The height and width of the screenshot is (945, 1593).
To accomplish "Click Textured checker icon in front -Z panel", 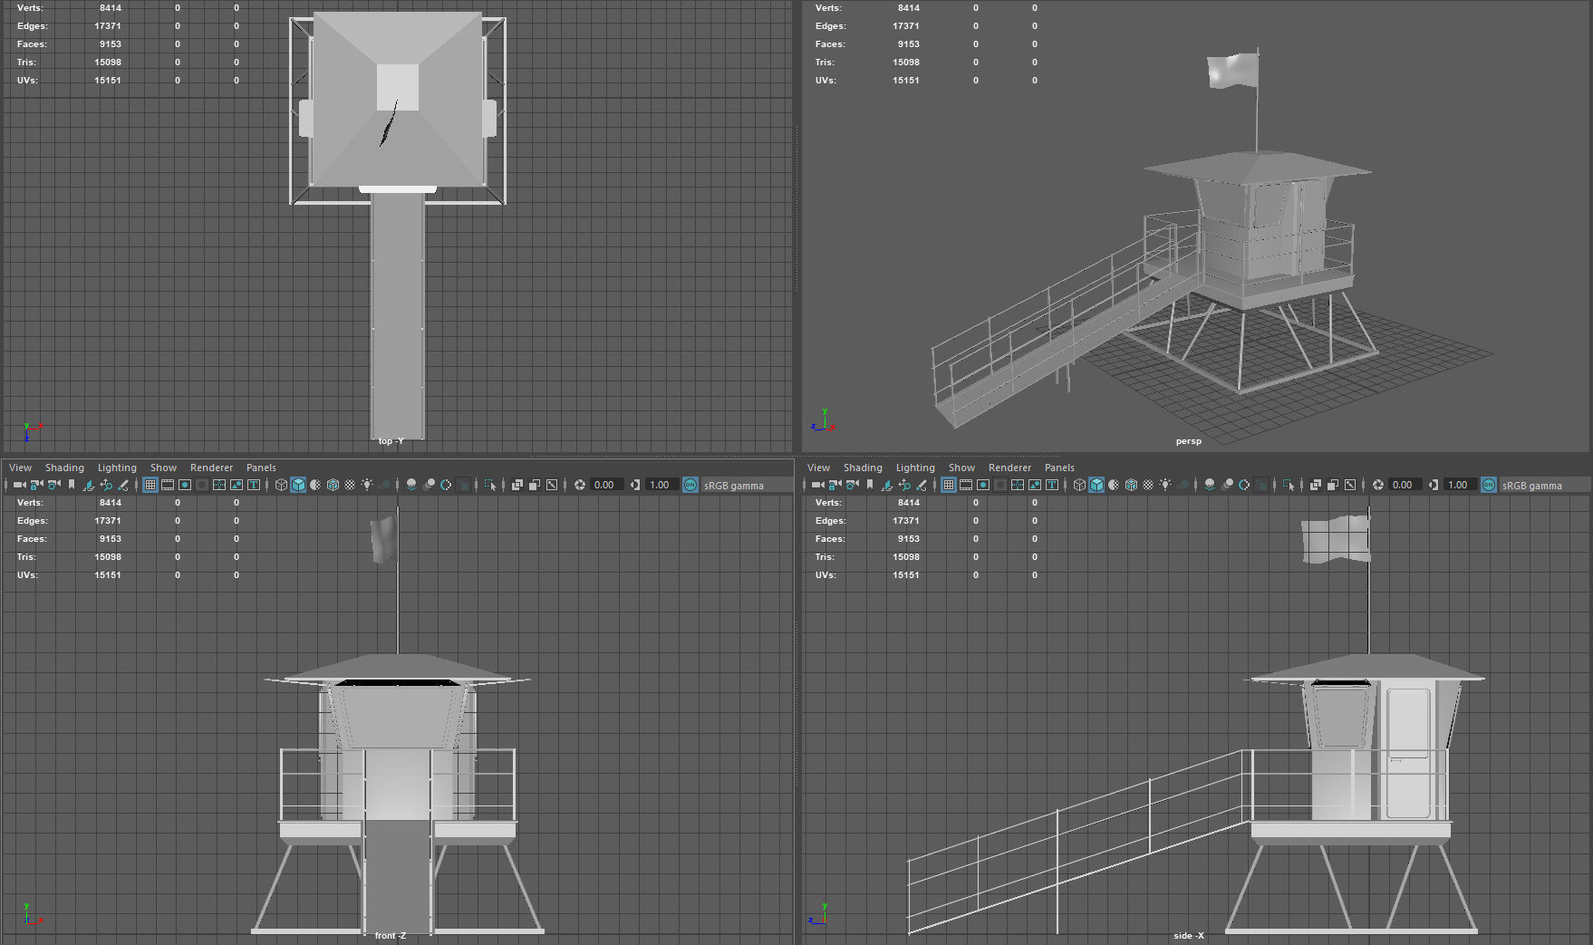I will pos(350,485).
